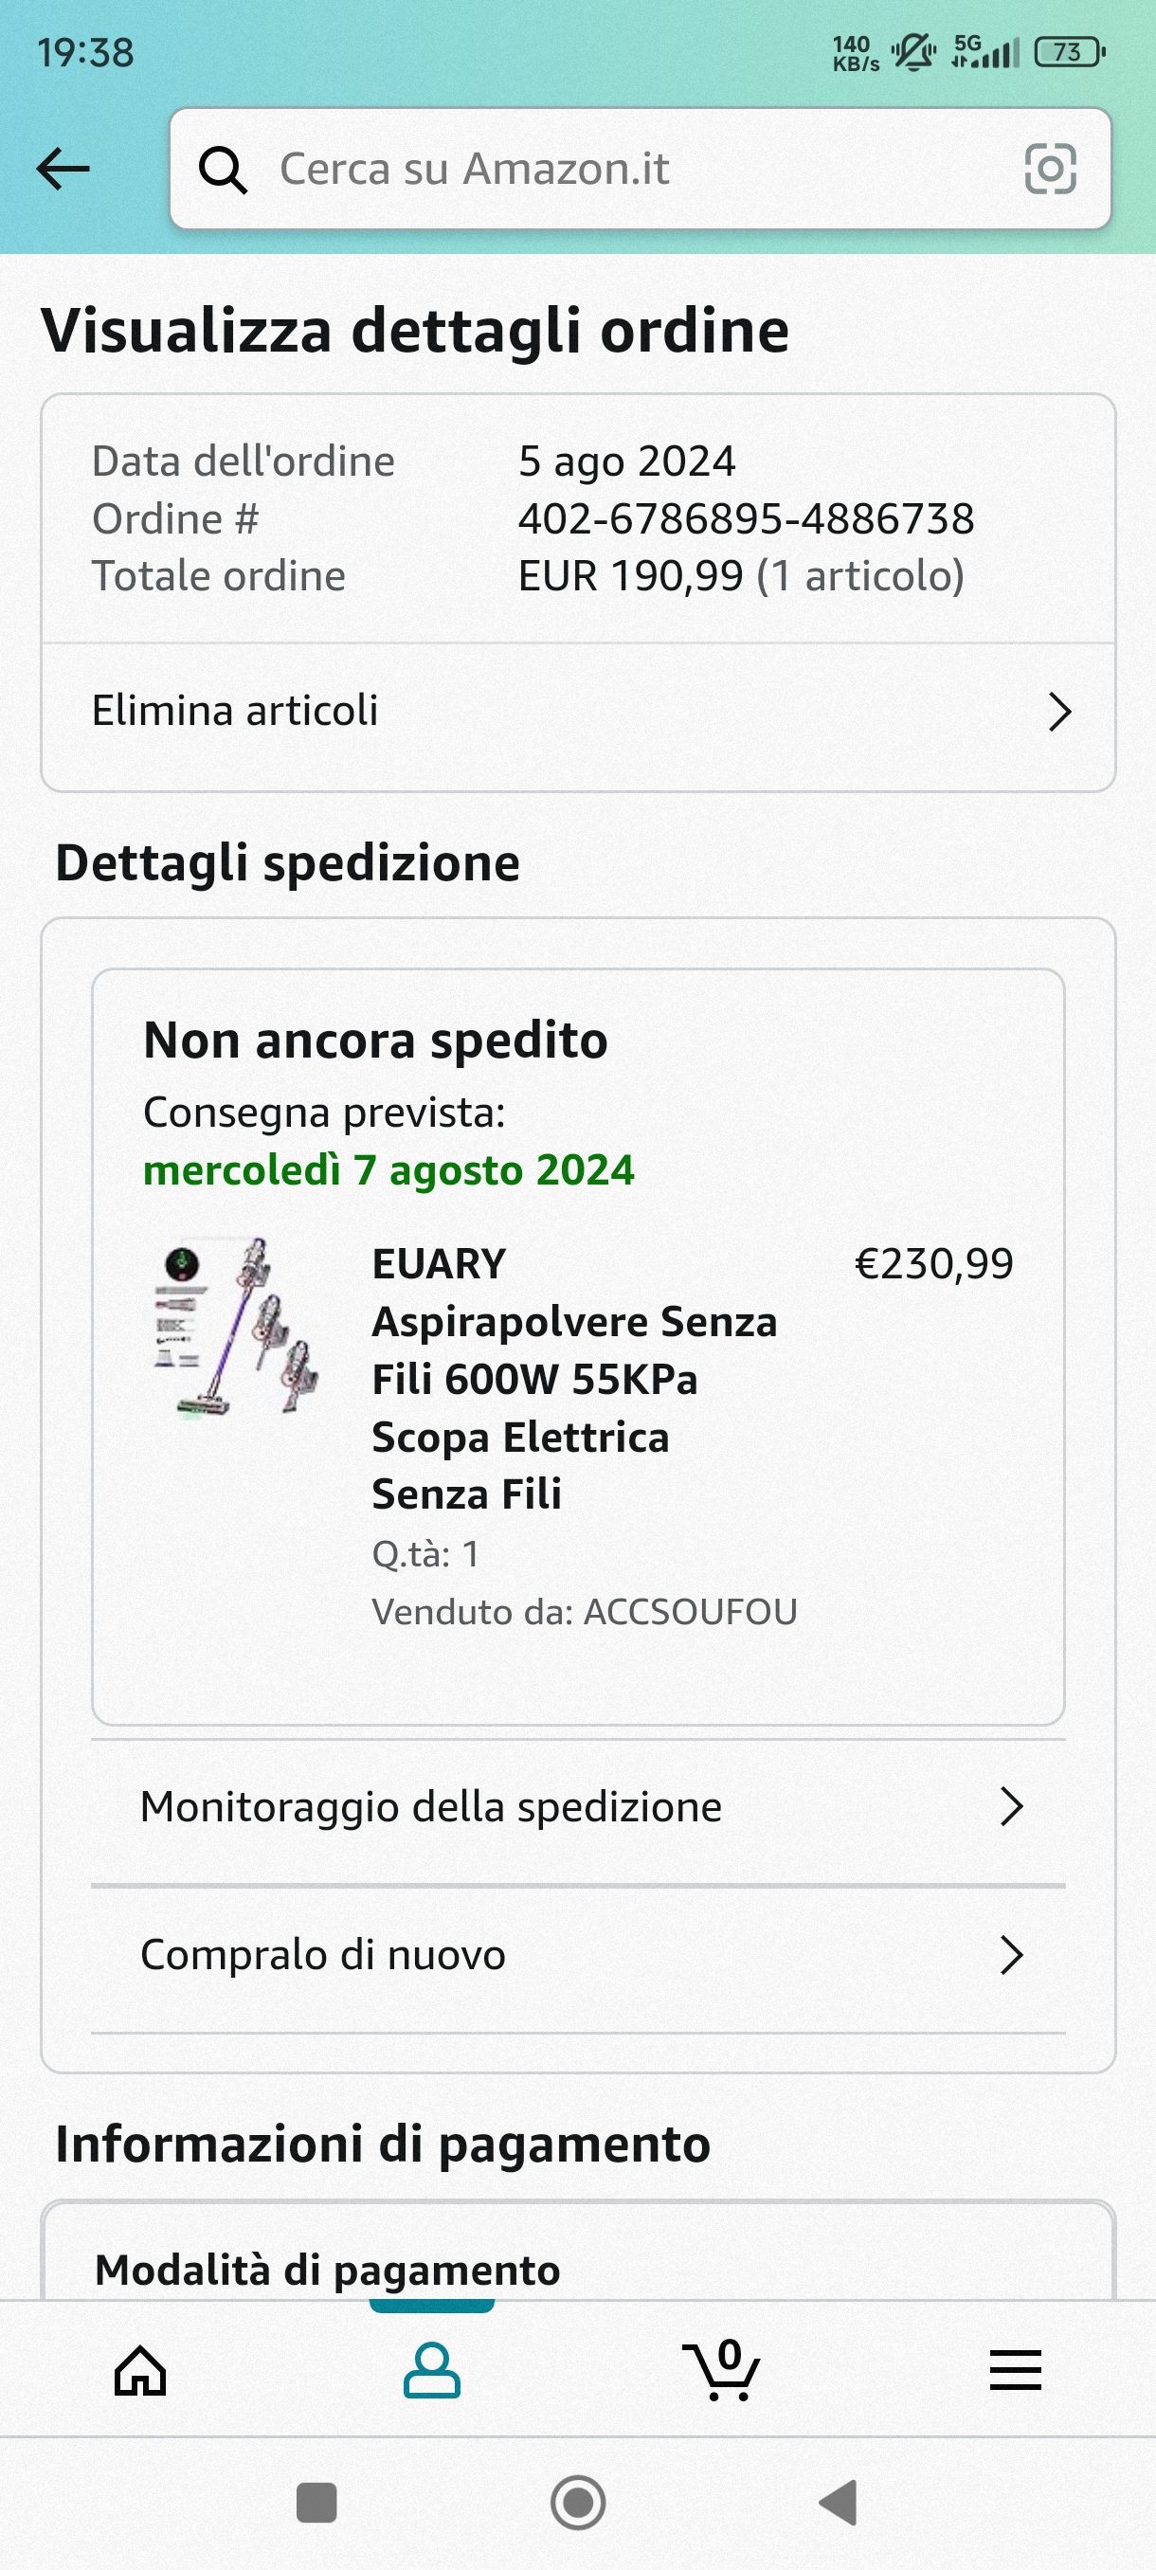
Task: Tap the Compralo di nuovo label
Action: coord(323,1955)
